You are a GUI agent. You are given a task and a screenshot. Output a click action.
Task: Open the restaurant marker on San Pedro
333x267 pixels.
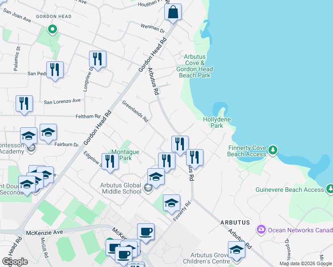point(55,71)
